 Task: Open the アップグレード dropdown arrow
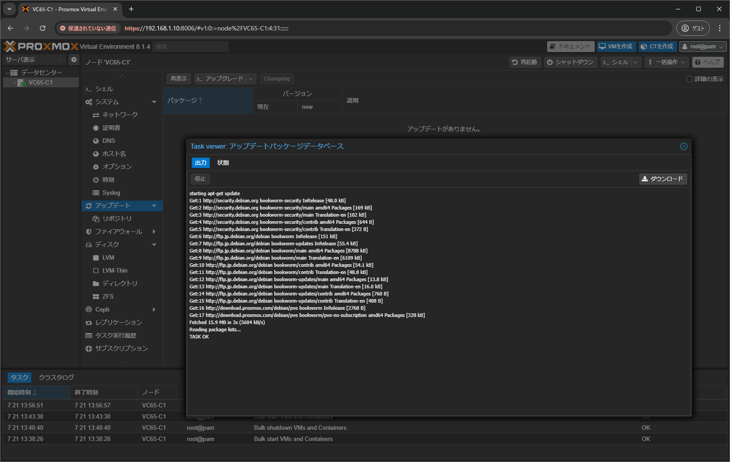[251, 79]
